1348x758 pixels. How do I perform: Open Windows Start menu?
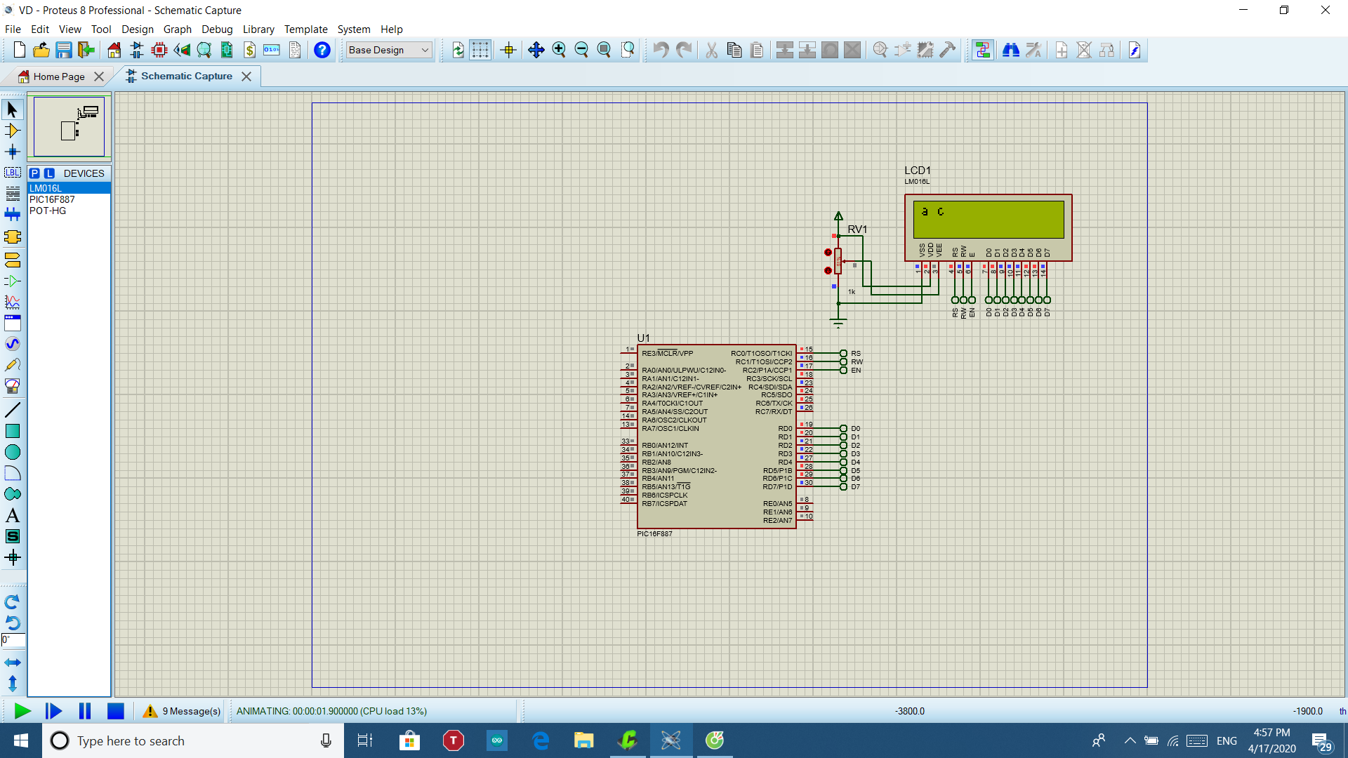pyautogui.click(x=20, y=740)
